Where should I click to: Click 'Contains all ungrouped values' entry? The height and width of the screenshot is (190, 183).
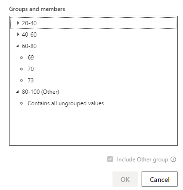pos(66,103)
